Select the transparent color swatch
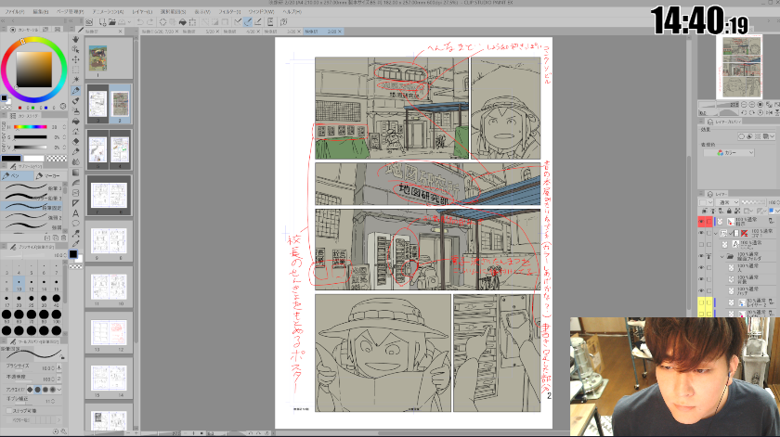780x437 pixels. (x=57, y=159)
